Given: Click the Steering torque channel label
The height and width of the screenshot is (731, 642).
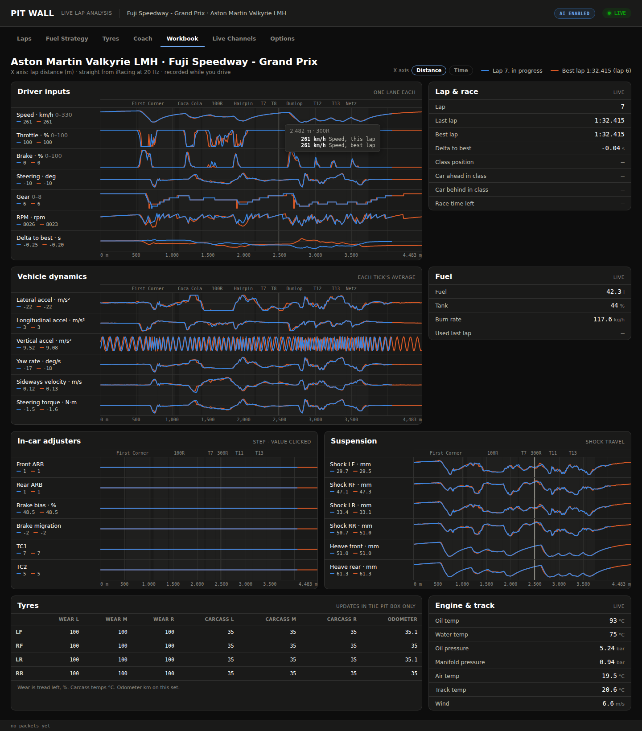Looking at the screenshot, I should coord(46,402).
